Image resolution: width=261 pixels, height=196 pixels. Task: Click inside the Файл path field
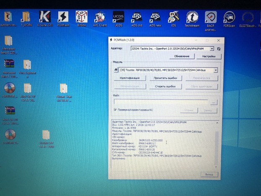click(161, 102)
